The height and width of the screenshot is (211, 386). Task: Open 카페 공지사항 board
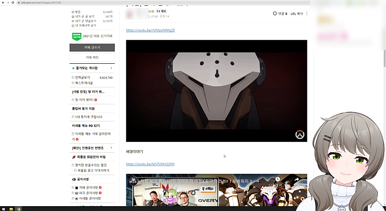pyautogui.click(x=88, y=187)
